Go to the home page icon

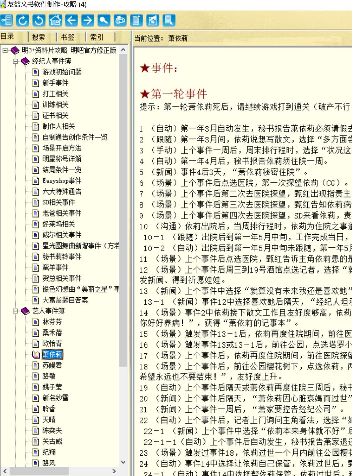(x=55, y=20)
